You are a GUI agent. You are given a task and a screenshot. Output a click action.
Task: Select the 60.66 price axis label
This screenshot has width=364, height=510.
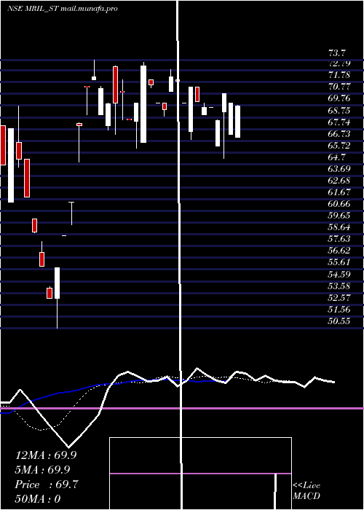click(339, 204)
